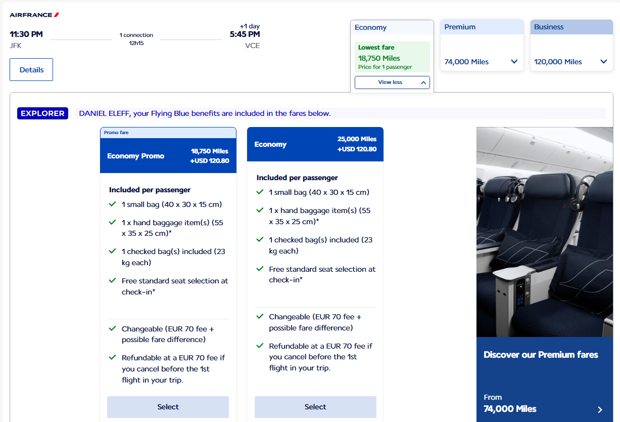The width and height of the screenshot is (620, 422).
Task: Click the Flying Blue benefits message
Action: click(205, 113)
